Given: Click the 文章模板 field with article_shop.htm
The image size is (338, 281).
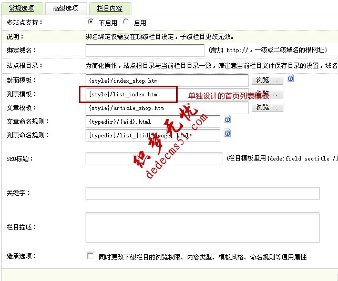Looking at the screenshot, I should tap(167, 108).
